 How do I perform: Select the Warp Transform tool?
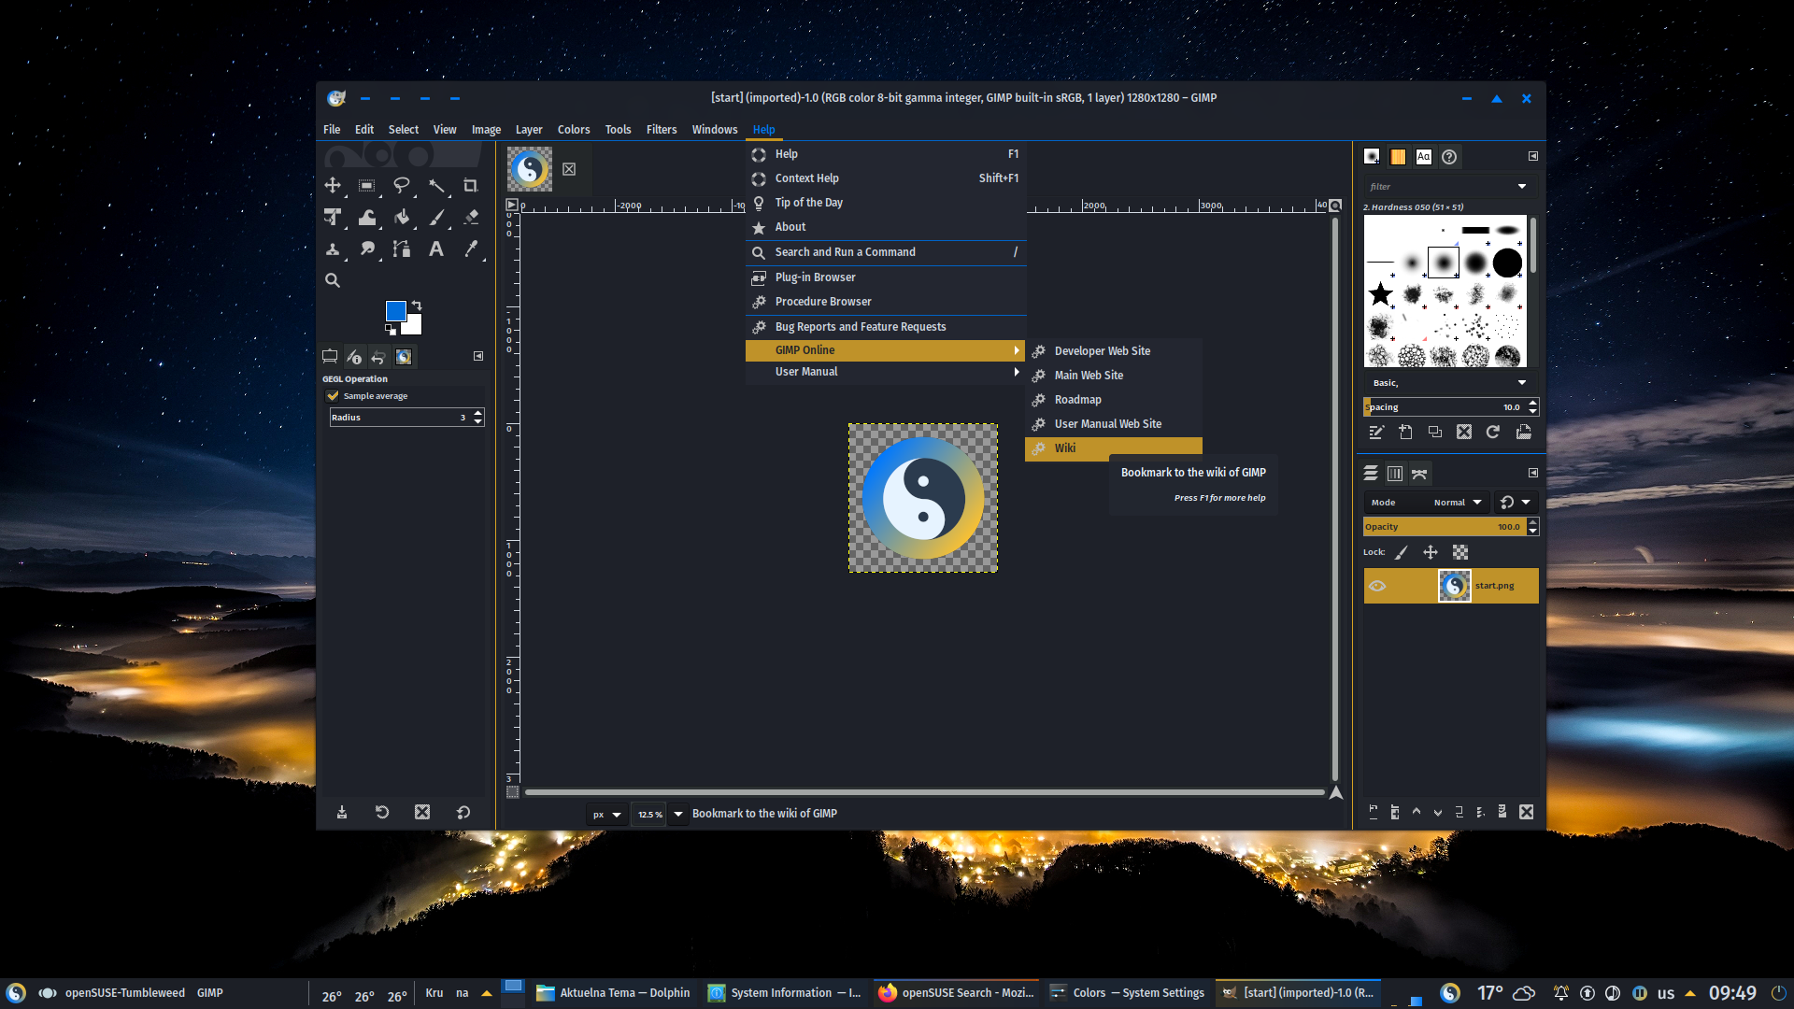pyautogui.click(x=367, y=218)
